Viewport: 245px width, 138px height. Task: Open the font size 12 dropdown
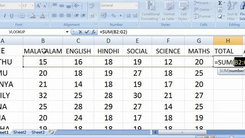33,6
